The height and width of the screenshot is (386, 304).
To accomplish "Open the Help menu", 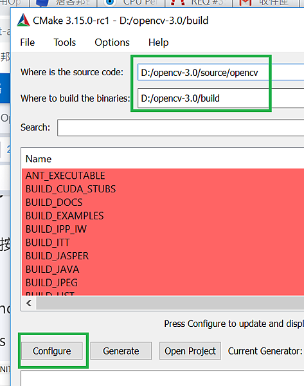I will coord(158,42).
